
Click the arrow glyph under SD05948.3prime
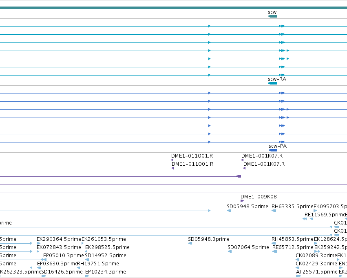[x=190, y=243]
